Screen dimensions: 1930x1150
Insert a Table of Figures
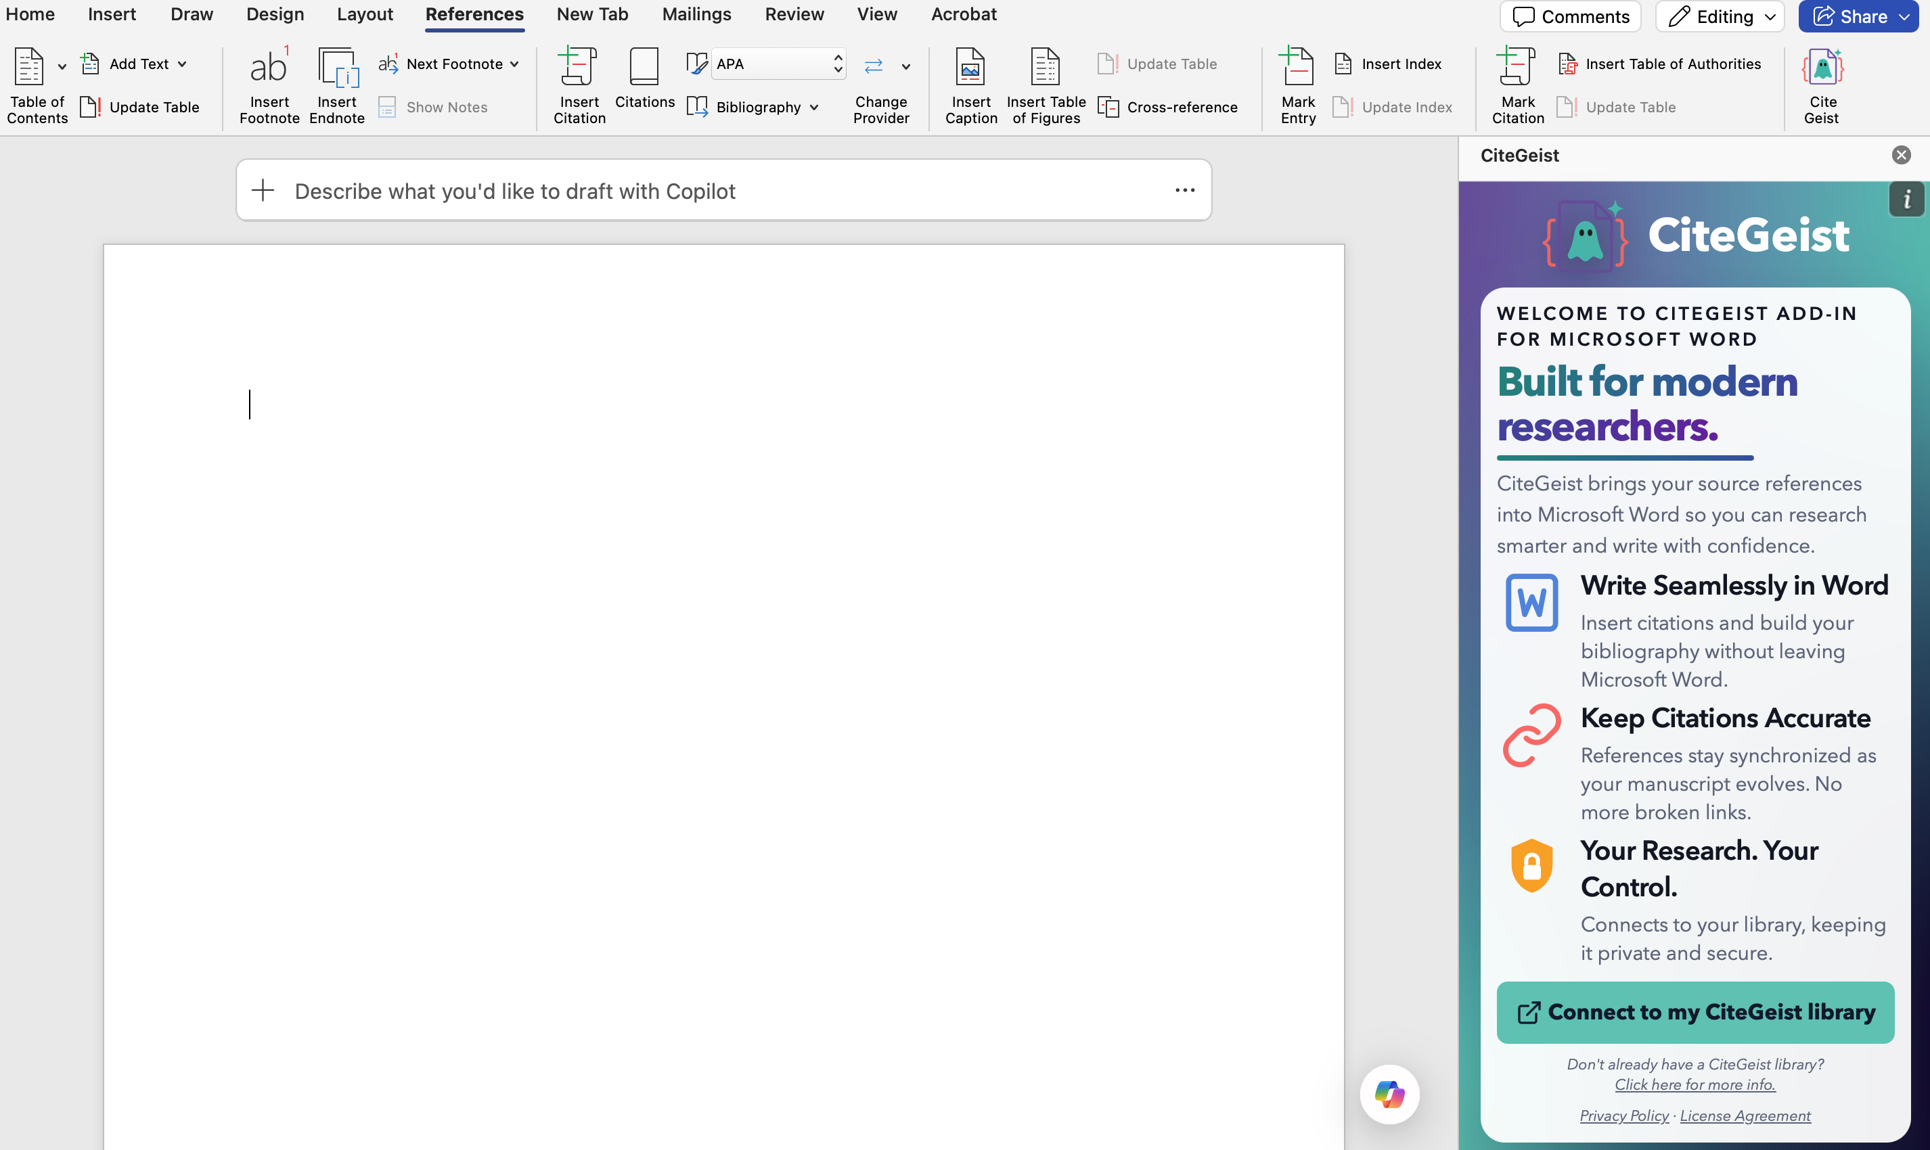[1046, 85]
